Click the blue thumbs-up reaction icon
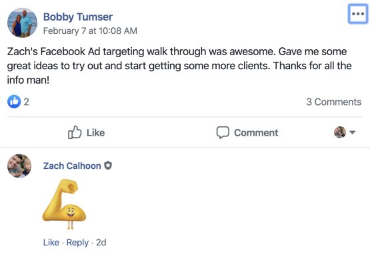Screen dimensions: 370x254 pos(14,102)
